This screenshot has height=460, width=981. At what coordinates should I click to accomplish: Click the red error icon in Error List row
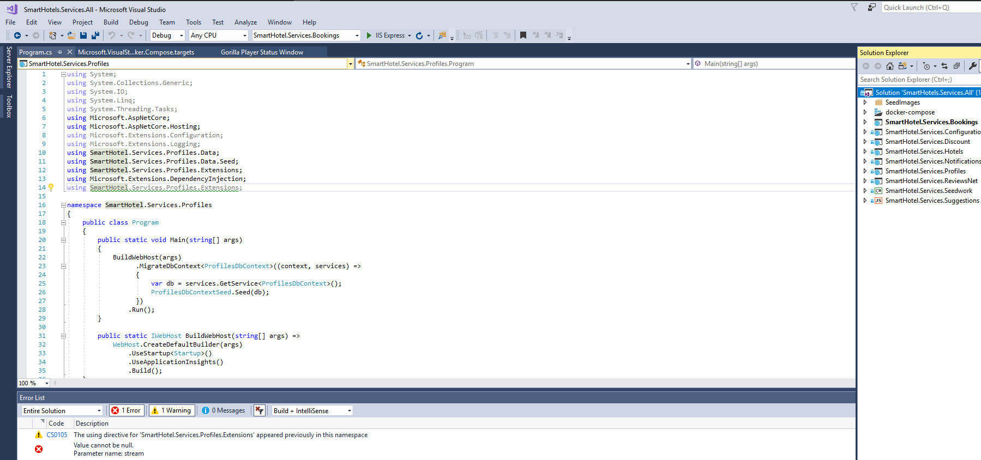coord(39,449)
